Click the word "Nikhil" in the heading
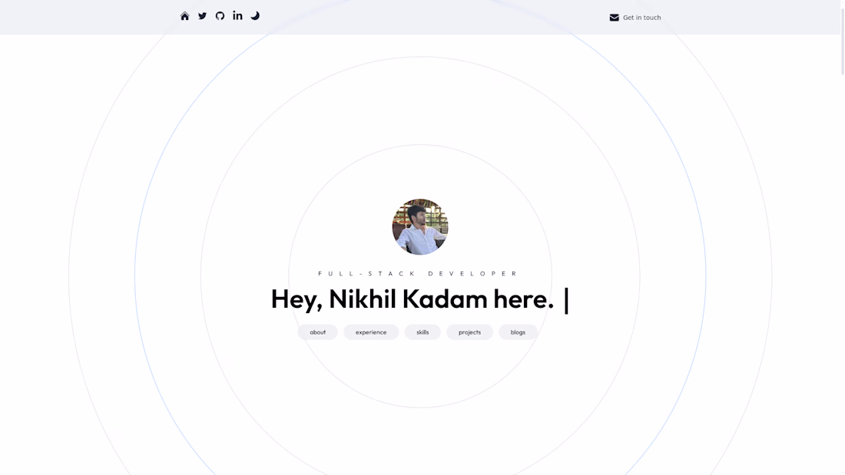Image resolution: width=845 pixels, height=475 pixels. [362, 299]
